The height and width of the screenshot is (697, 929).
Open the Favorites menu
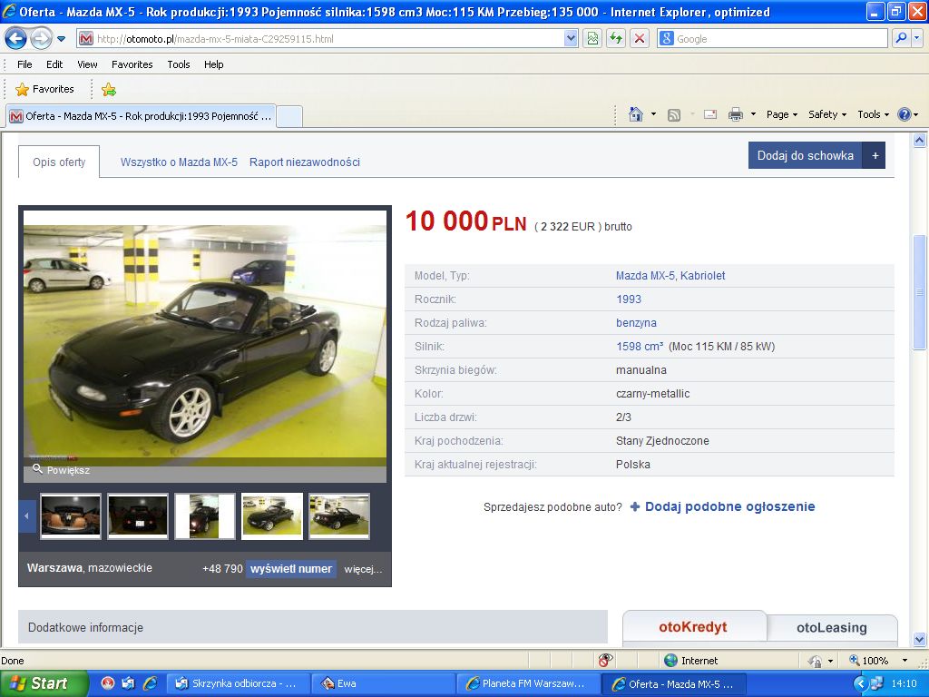(x=132, y=64)
